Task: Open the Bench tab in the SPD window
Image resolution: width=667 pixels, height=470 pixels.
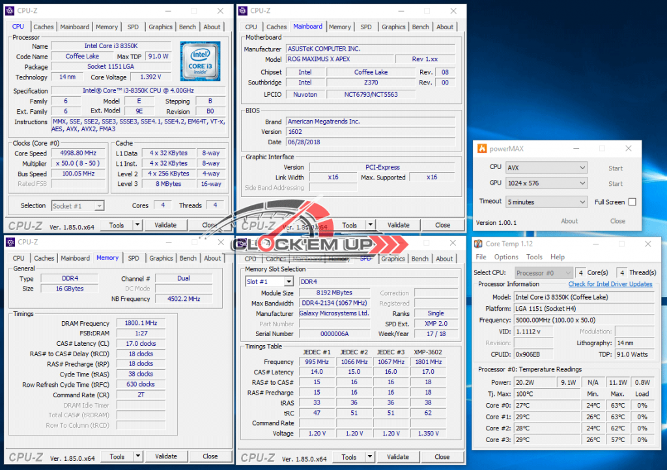Action: coord(420,259)
